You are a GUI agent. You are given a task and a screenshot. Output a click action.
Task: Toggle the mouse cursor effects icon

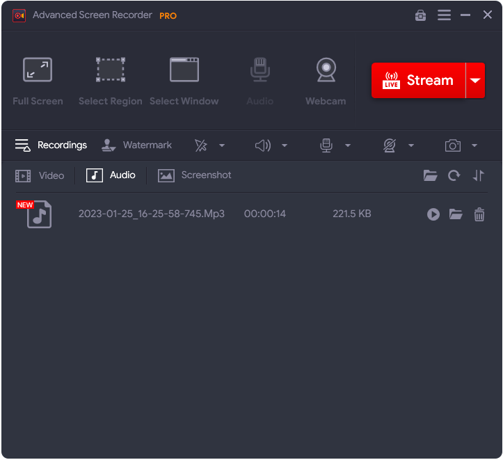tap(201, 145)
